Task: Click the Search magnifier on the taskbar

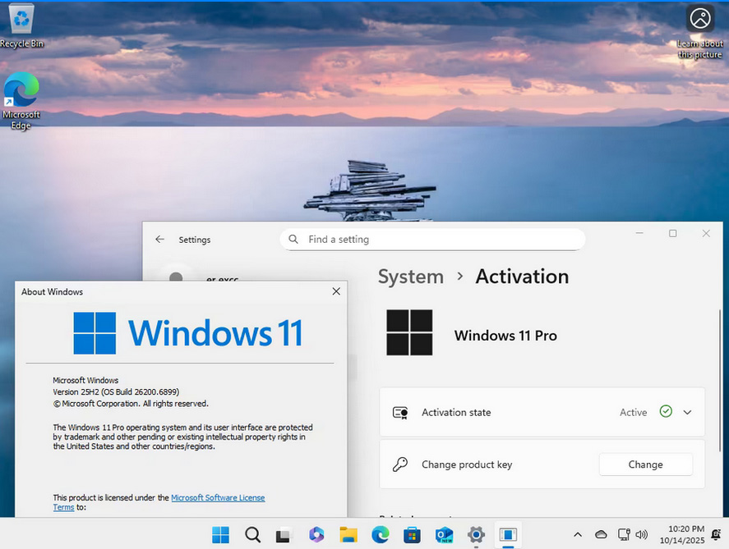Action: point(252,535)
